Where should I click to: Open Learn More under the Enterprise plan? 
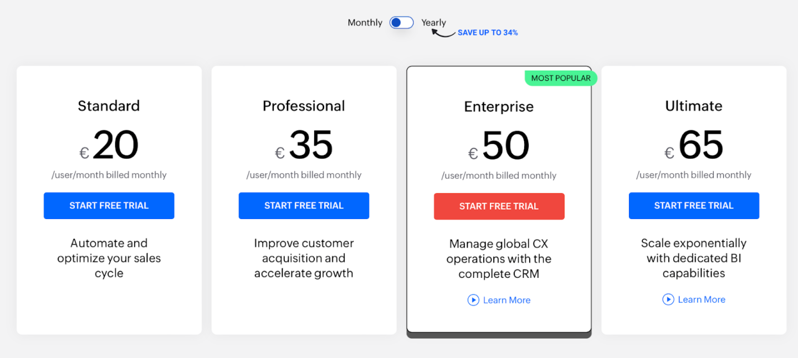tap(507, 299)
